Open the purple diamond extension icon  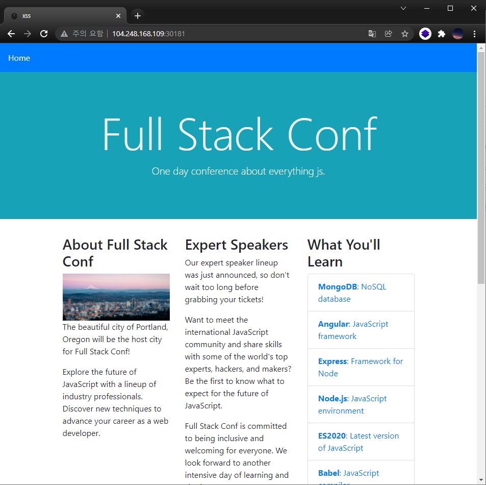(x=425, y=34)
